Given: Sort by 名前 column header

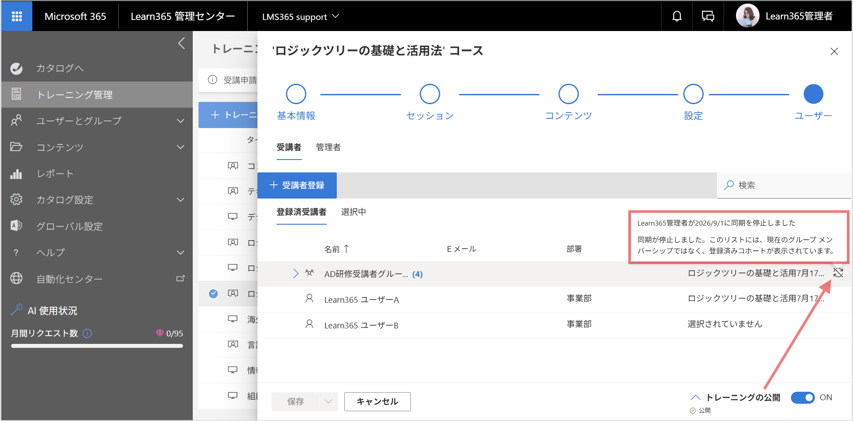Looking at the screenshot, I should 336,249.
